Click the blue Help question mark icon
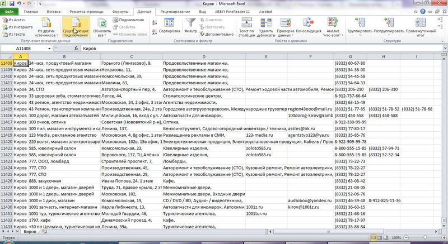Viewport: 448px width, 244px height. pyautogui.click(x=423, y=12)
